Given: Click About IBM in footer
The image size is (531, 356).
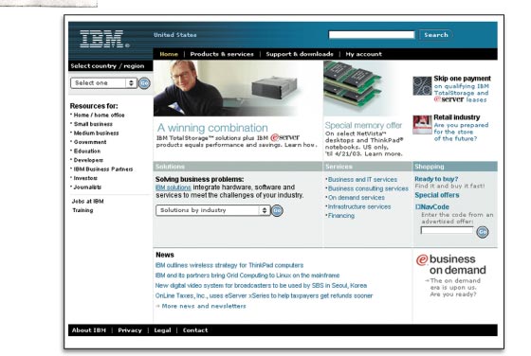Looking at the screenshot, I should [x=89, y=330].
